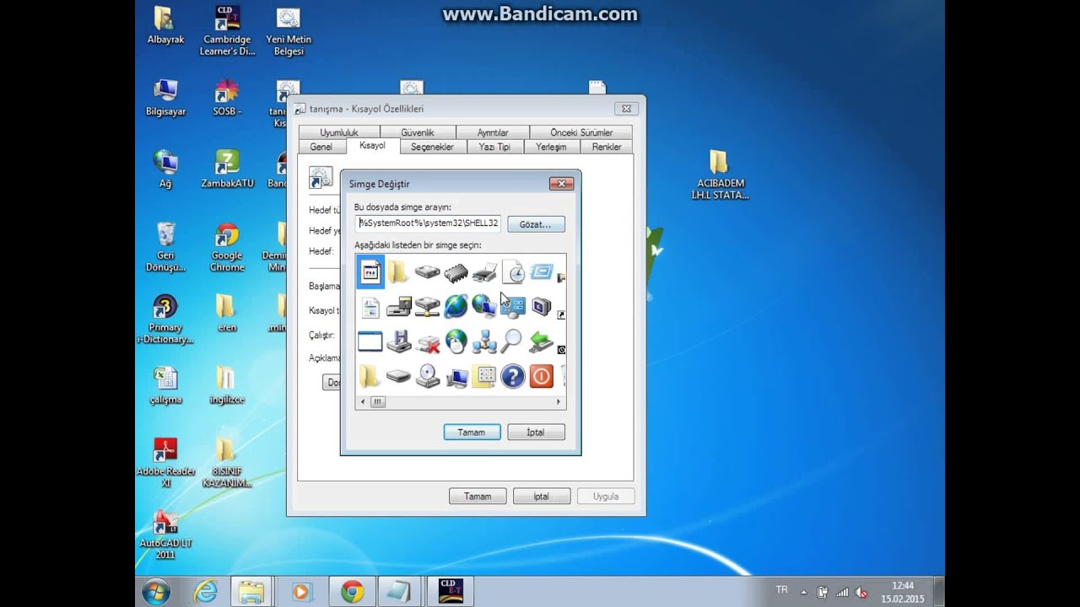Go to the Renkler tab
The width and height of the screenshot is (1080, 607).
(x=607, y=147)
